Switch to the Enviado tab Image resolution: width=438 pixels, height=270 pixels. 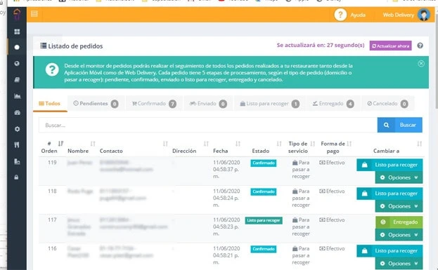[x=208, y=104]
